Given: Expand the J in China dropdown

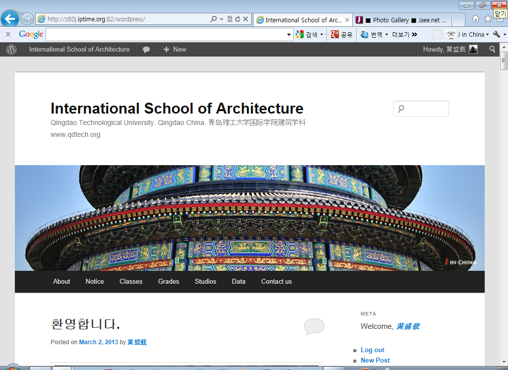Looking at the screenshot, I should (487, 35).
